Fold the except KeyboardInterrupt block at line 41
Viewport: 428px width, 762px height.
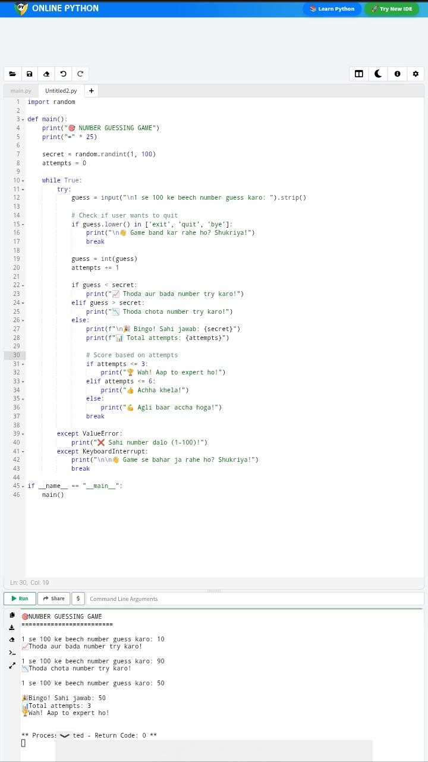click(x=23, y=451)
